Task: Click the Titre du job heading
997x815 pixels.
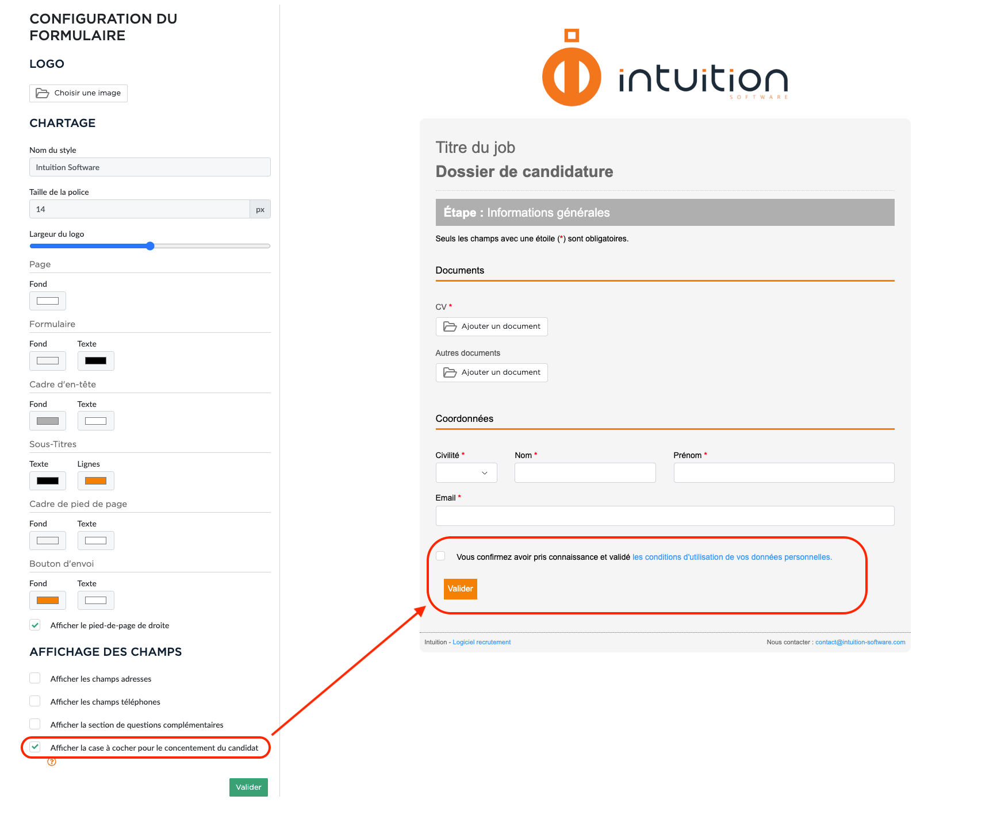Action: click(x=476, y=148)
